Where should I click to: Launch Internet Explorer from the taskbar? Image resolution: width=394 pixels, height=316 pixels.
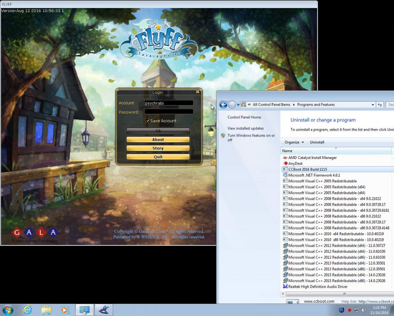tap(27, 310)
